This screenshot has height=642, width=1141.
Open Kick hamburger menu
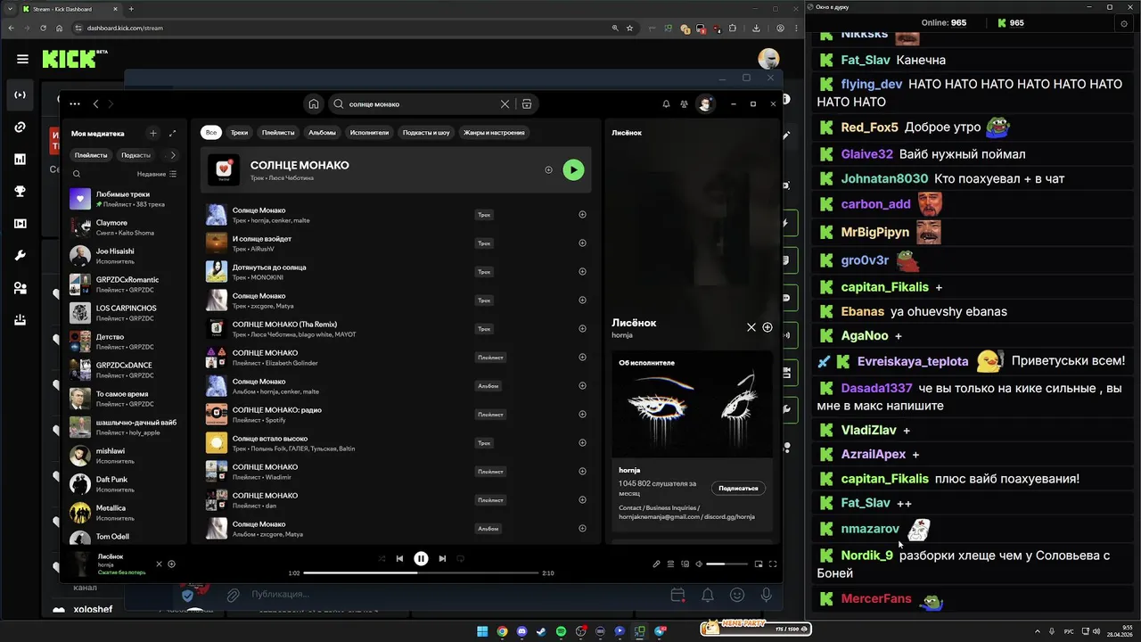(x=22, y=59)
